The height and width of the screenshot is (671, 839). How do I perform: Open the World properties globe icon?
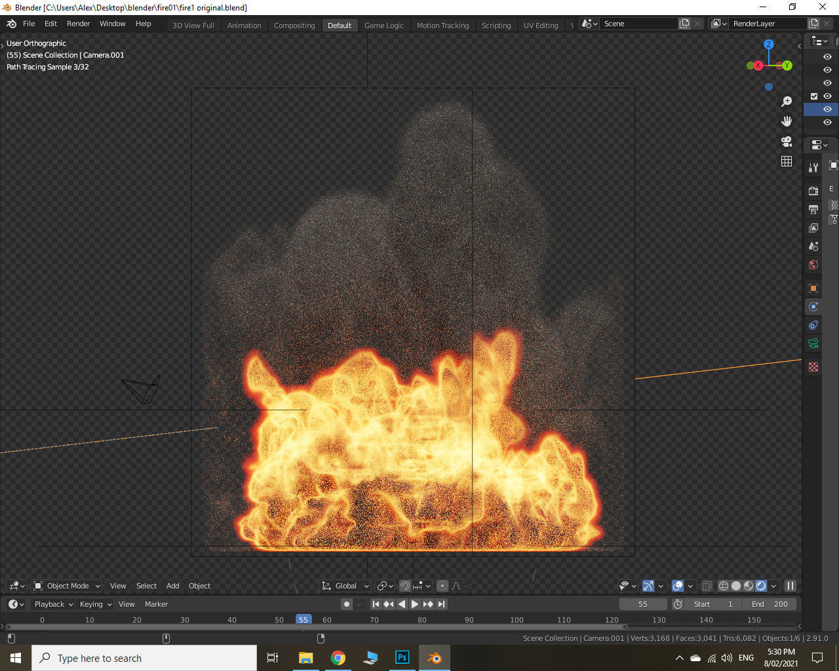(x=813, y=265)
